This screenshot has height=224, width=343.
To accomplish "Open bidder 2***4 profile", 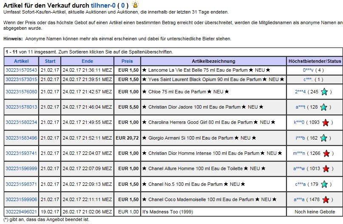I will 300,92.
